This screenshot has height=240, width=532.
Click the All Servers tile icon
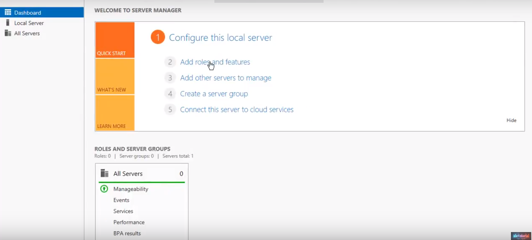tap(104, 173)
